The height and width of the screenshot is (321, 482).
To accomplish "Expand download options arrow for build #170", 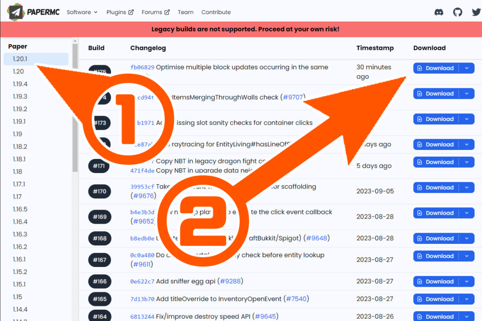I will [x=466, y=188].
